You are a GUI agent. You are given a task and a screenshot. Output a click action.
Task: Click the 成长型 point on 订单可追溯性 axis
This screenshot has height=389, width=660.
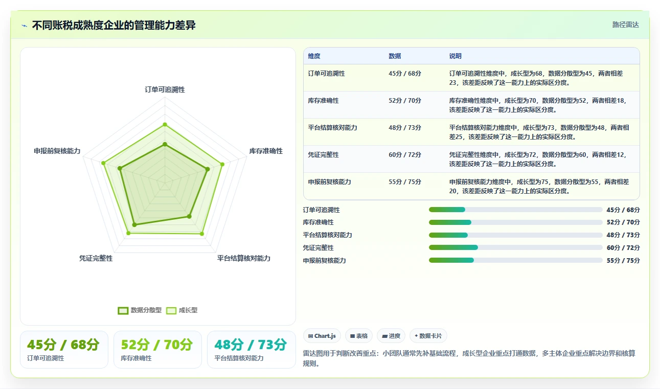click(x=165, y=124)
